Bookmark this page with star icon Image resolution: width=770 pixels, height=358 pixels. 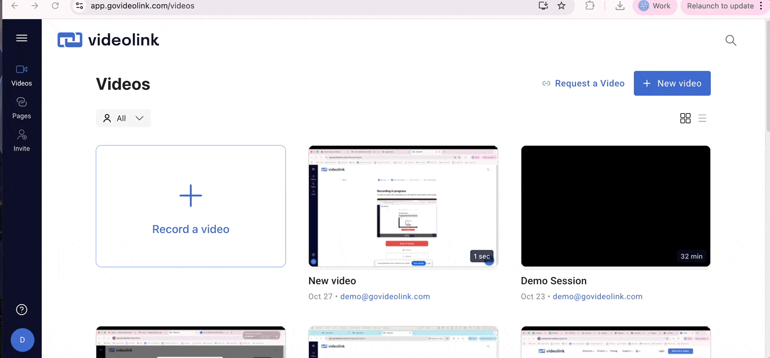[561, 6]
